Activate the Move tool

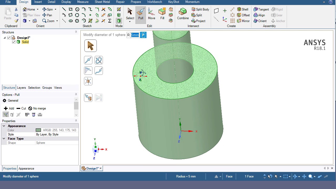151,14
